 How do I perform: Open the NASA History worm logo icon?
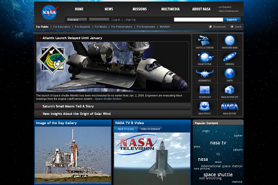tap(230, 108)
